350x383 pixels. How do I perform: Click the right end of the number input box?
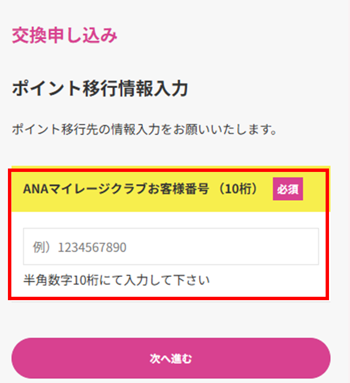(x=306, y=247)
